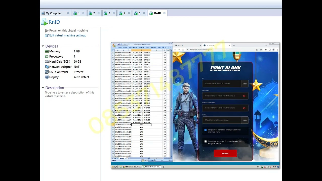The height and width of the screenshot is (181, 322).
Task: Click Excel's zoom slider
Action: point(162,160)
